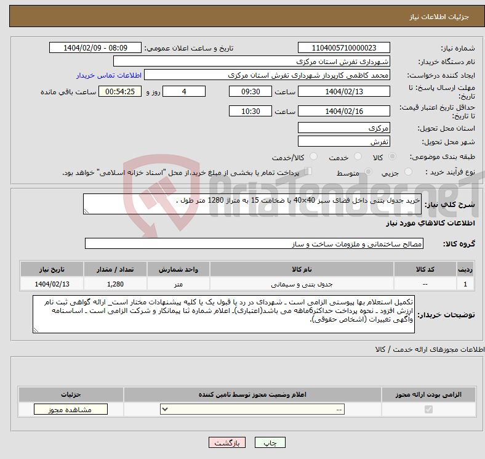The image size is (485, 459).
Task: Click the اطلاعات کالاهای مورد نیاز heading
Action: 430,223
